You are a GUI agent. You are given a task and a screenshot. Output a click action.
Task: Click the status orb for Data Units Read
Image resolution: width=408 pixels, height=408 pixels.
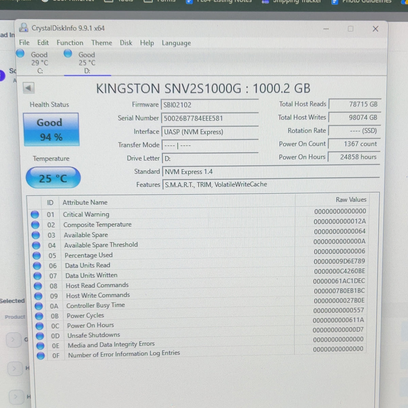pos(37,266)
